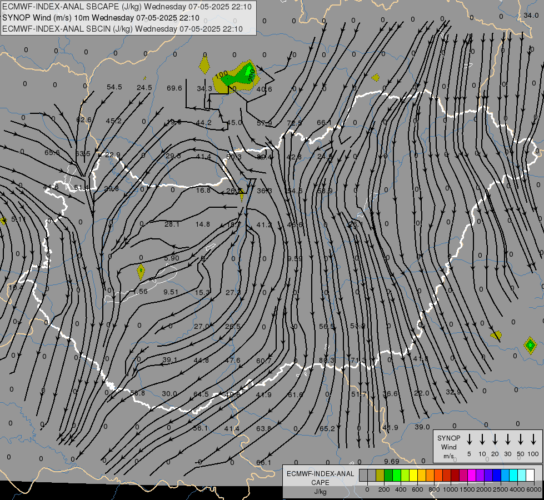Click the 62.6 value on the map
544x500 pixels.
click(x=83, y=119)
